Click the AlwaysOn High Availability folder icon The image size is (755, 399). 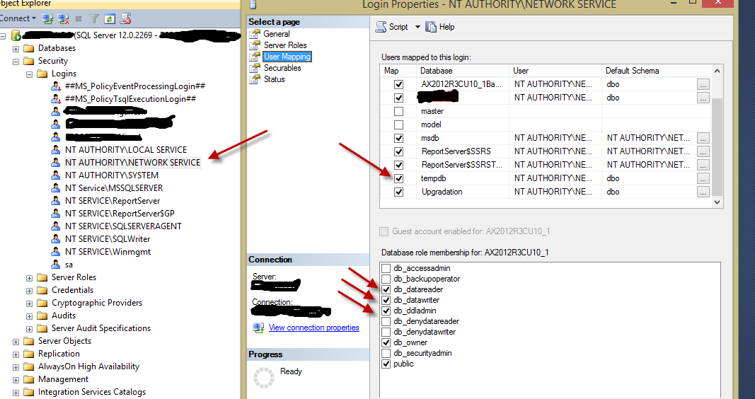coord(29,366)
